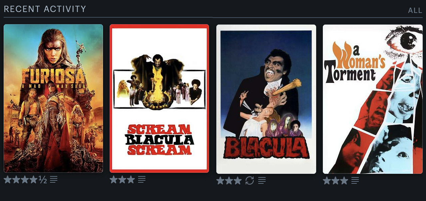Image resolution: width=426 pixels, height=201 pixels.
Task: Click the fourth star under Furiosa
Action: [34, 180]
